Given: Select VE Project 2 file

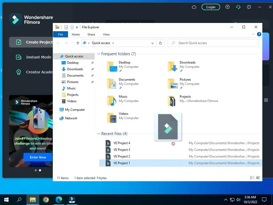Looking at the screenshot, I should pyautogui.click(x=180, y=156).
